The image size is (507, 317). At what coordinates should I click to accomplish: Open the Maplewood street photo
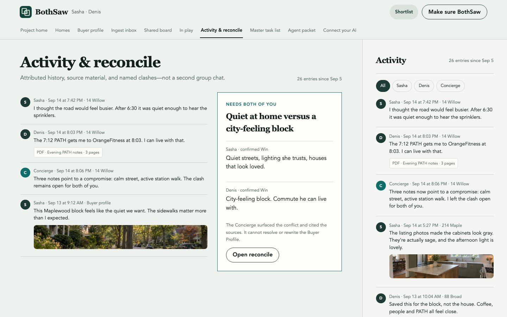(120, 237)
